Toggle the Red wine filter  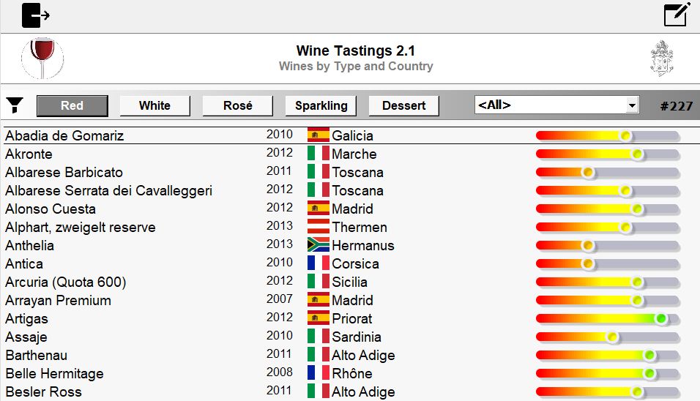72,105
